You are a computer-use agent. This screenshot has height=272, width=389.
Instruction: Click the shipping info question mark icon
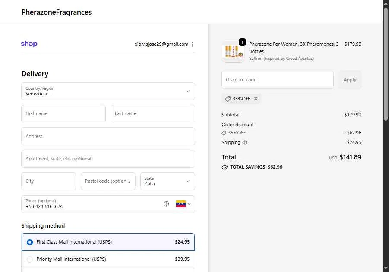point(245,142)
